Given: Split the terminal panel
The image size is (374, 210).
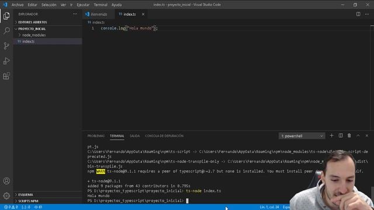Looking at the screenshot, I should pyautogui.click(x=341, y=136).
